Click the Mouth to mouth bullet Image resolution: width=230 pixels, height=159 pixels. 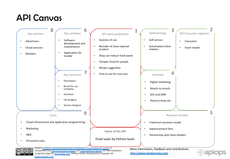(x=160, y=88)
